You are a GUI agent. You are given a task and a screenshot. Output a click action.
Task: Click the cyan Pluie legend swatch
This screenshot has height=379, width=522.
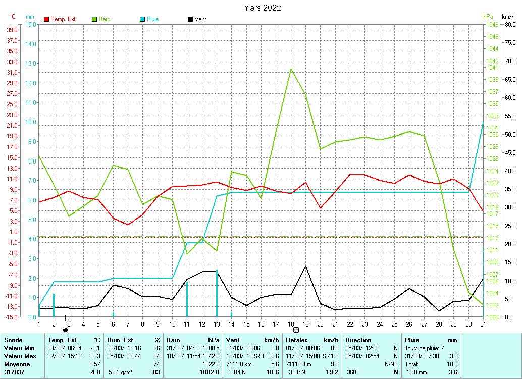point(142,19)
